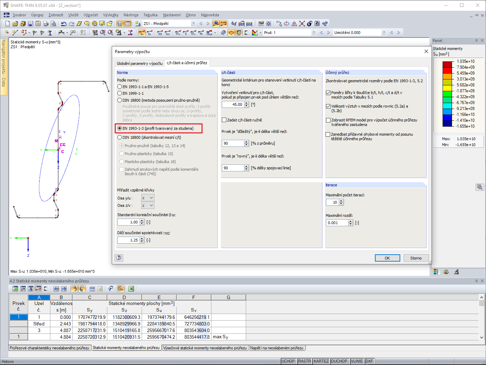
Task: Click the rotate tool icon
Action: (287, 24)
